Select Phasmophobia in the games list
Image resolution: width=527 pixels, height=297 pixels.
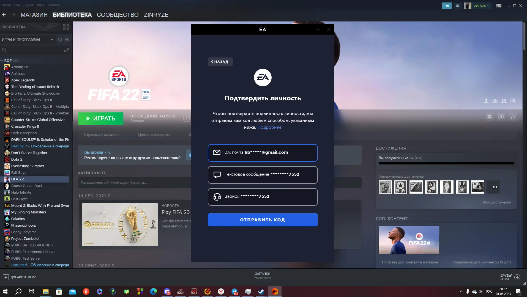pos(23,225)
